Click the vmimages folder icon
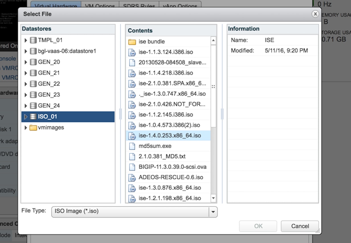 [33, 127]
